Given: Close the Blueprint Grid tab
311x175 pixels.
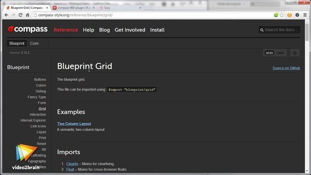Looking at the screenshot, I should (47, 8).
